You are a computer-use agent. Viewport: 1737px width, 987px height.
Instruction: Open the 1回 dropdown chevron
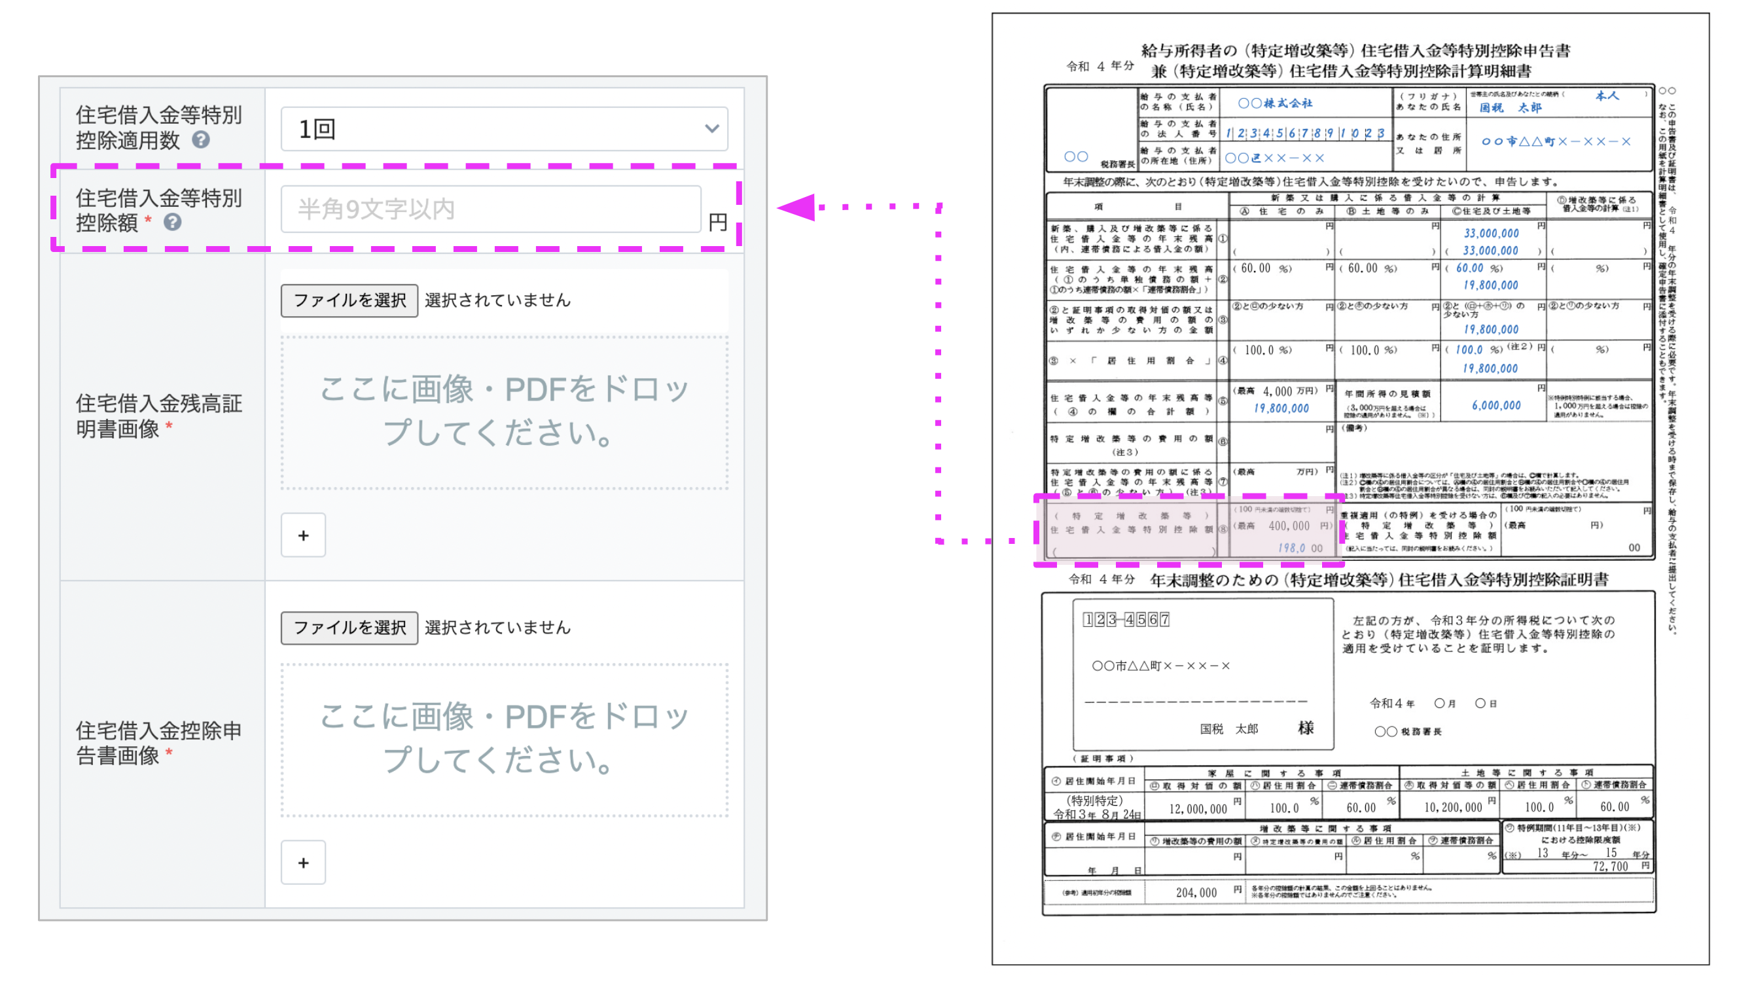click(x=711, y=128)
